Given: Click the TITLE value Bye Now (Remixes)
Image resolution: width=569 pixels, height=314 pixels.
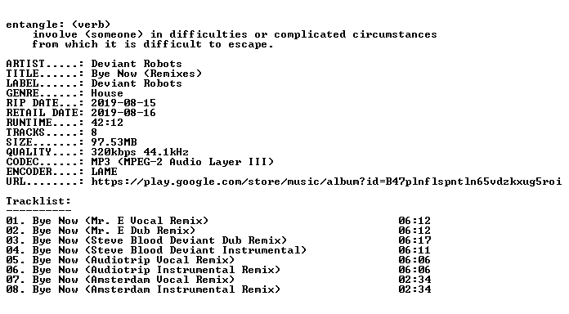Looking at the screenshot, I should (x=146, y=74).
